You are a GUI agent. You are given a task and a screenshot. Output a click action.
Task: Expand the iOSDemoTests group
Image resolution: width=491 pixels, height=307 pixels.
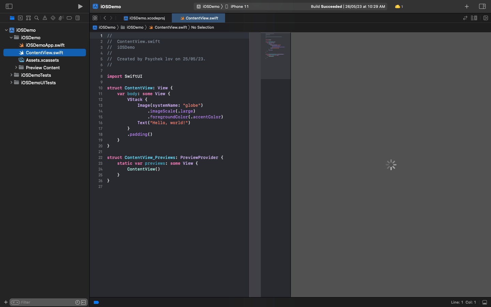11,75
